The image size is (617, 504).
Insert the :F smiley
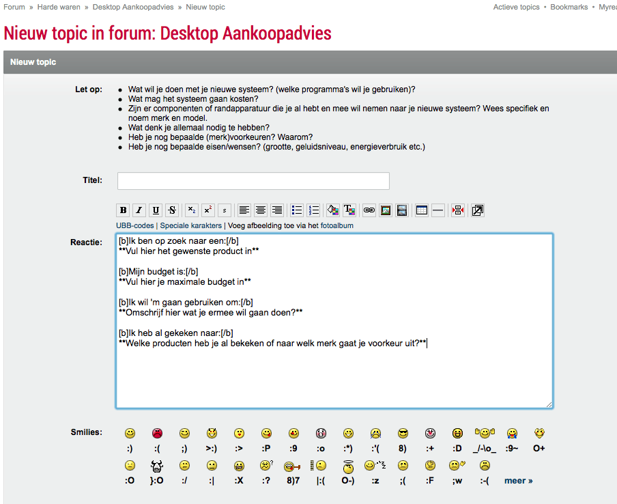tap(430, 465)
